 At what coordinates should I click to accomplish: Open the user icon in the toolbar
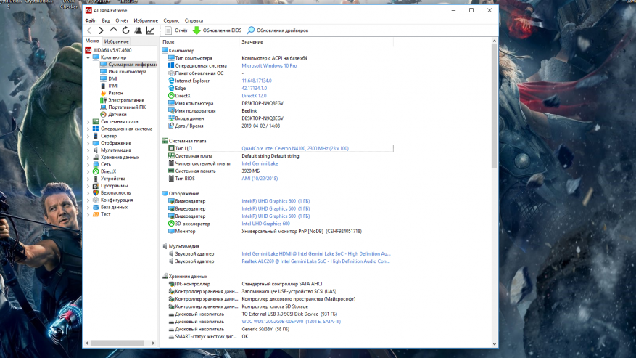(x=139, y=30)
